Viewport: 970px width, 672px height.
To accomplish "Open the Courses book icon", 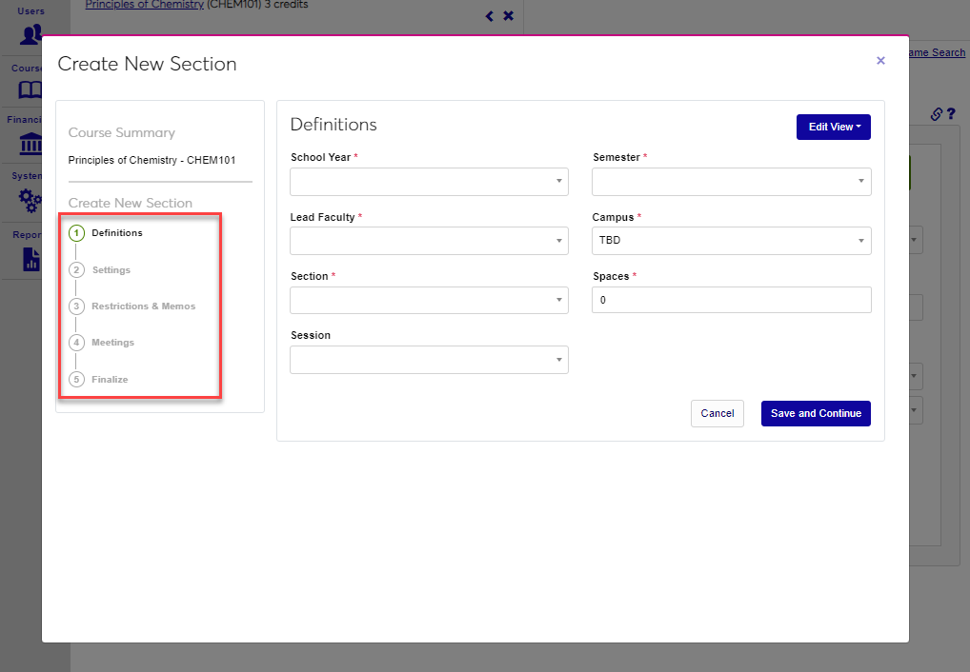I will [30, 89].
